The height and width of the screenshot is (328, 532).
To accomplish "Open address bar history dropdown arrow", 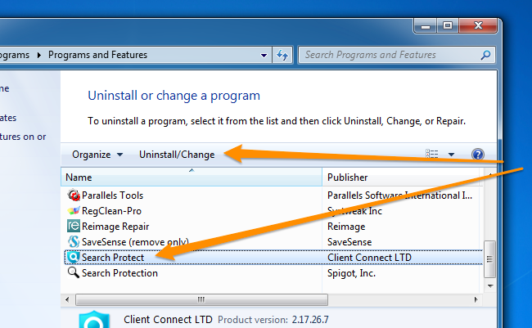I will click(x=264, y=55).
